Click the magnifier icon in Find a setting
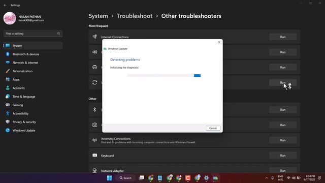The image size is (325, 183). [x=58, y=34]
